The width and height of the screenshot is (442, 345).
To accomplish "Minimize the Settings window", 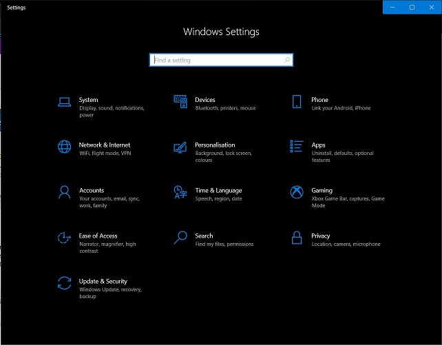I will [392, 8].
